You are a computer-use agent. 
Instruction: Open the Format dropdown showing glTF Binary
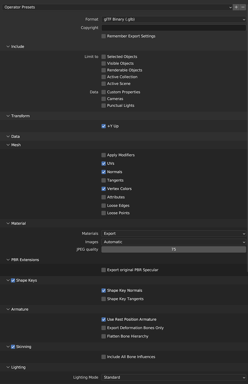(x=173, y=19)
